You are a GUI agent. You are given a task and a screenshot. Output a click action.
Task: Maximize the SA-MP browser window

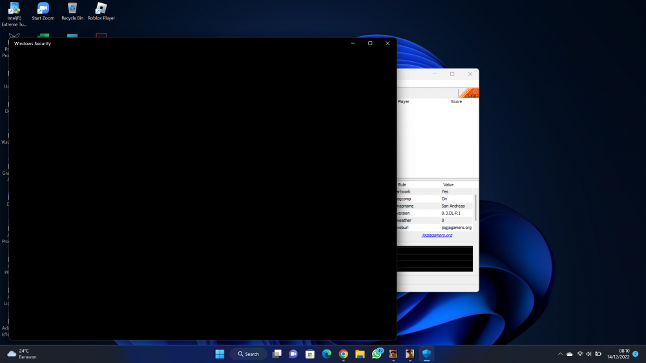click(452, 74)
